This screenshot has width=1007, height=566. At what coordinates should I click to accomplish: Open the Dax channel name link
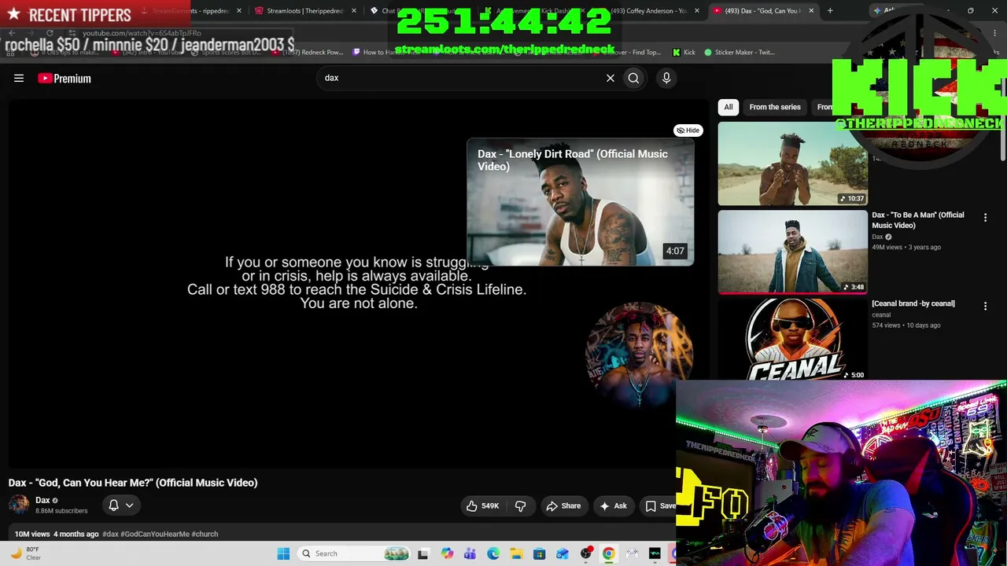point(42,500)
